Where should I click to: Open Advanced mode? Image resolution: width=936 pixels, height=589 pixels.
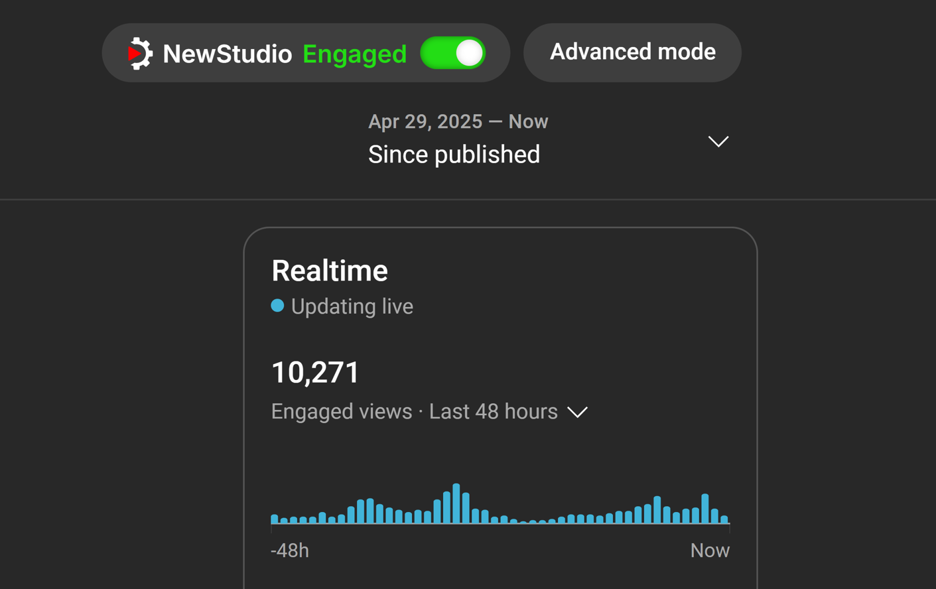point(632,52)
